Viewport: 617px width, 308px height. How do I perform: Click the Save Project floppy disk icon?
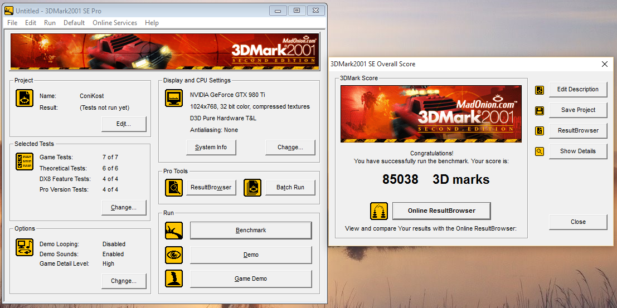pos(540,110)
